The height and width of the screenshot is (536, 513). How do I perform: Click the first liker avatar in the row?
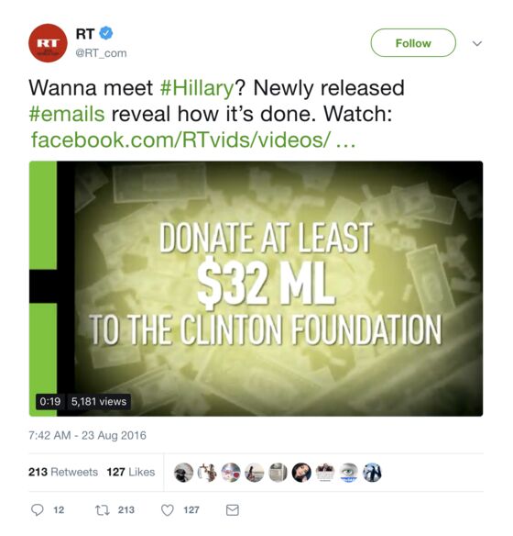pos(183,473)
